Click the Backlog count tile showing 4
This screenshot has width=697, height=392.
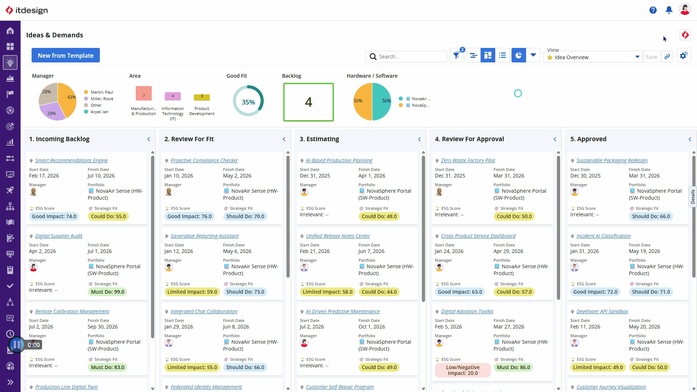click(x=309, y=102)
